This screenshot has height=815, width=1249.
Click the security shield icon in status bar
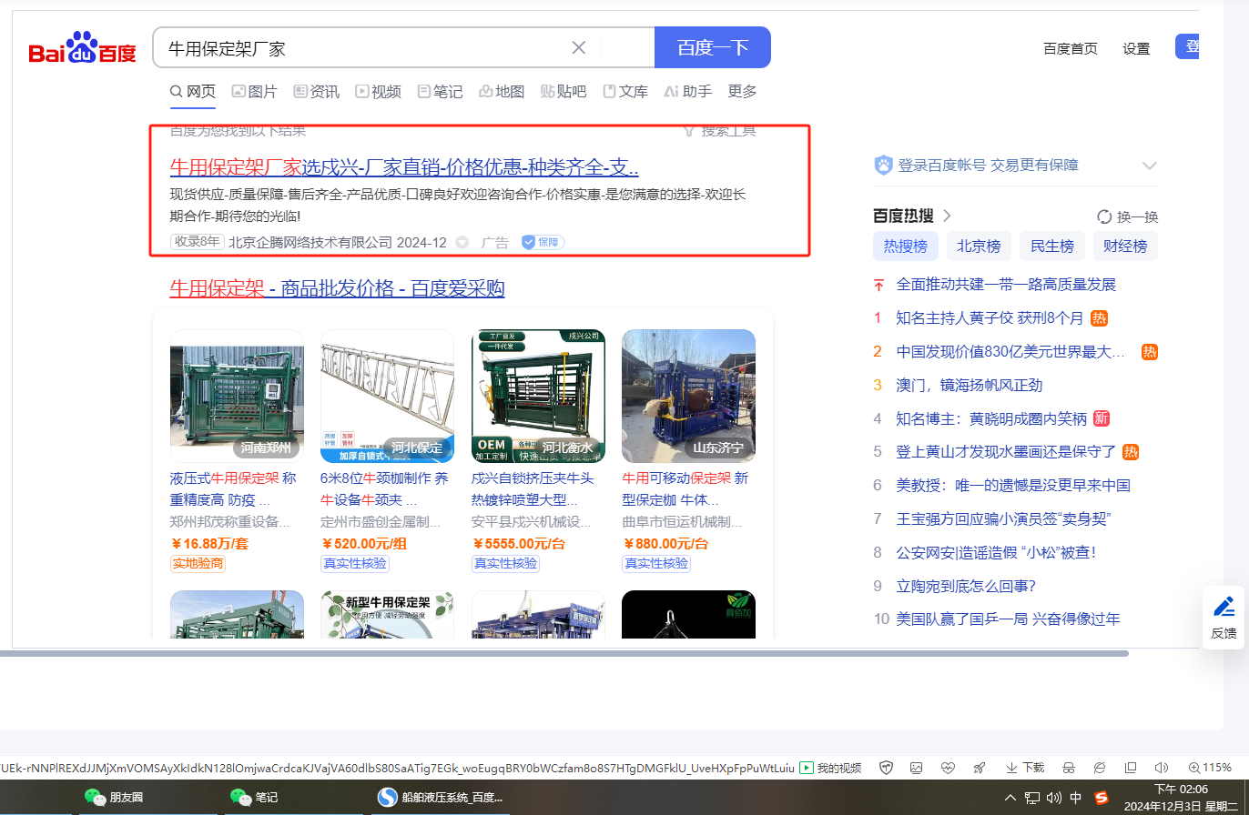tap(885, 768)
